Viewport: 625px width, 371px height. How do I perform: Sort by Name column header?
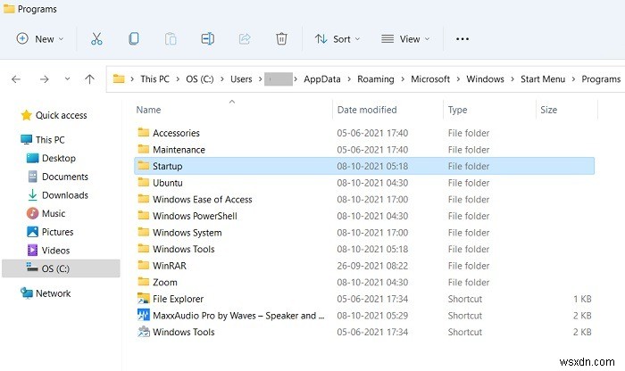coord(148,110)
